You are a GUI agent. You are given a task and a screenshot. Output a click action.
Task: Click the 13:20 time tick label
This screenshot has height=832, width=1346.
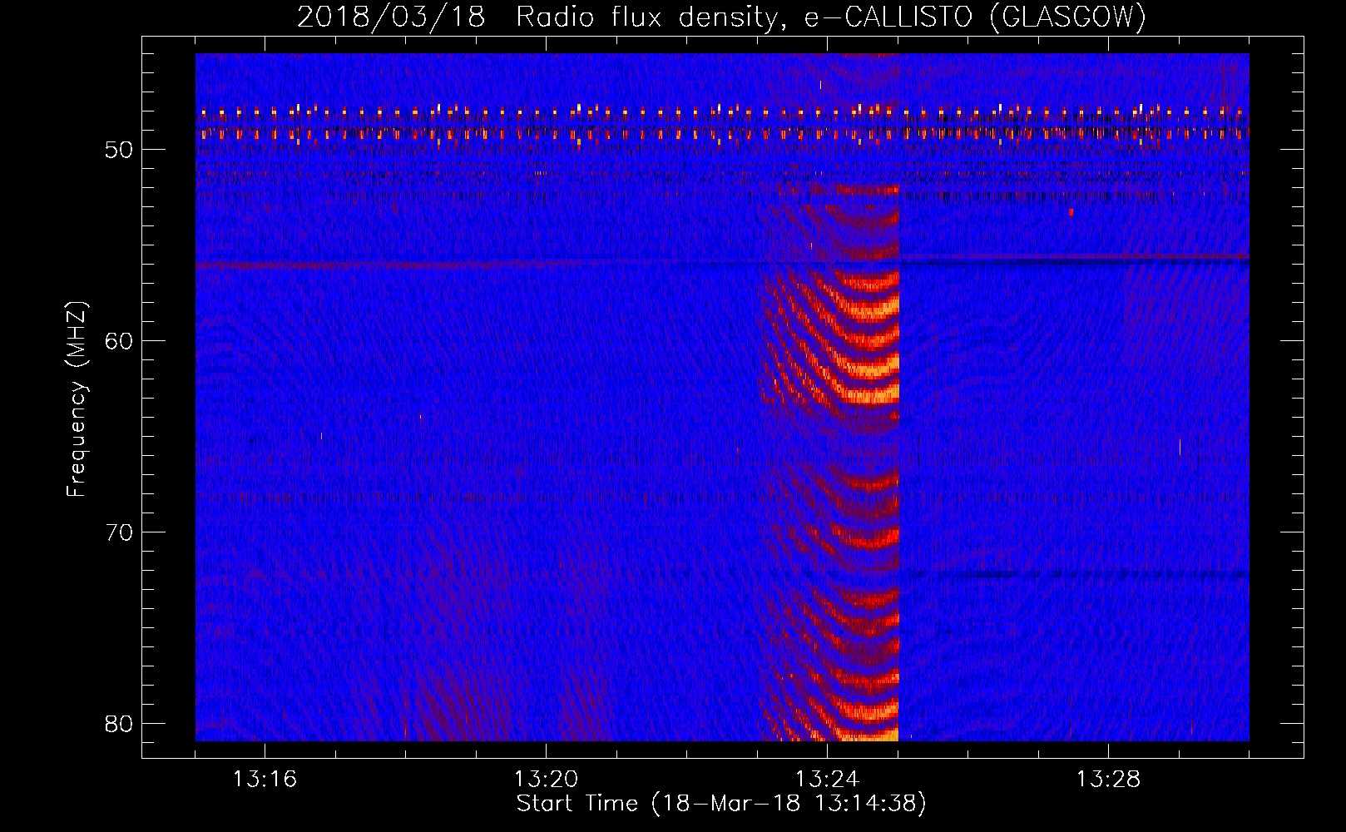click(546, 780)
